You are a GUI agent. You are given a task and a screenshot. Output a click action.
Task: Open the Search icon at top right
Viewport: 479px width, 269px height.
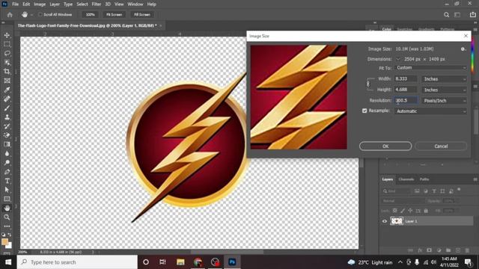pos(446,15)
